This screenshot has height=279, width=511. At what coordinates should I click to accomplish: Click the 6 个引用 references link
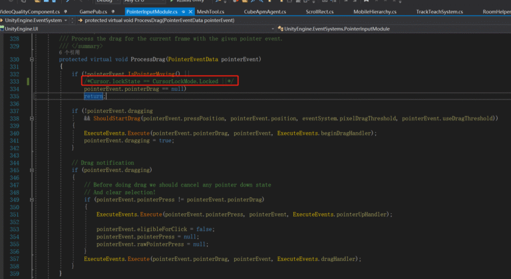[69, 52]
